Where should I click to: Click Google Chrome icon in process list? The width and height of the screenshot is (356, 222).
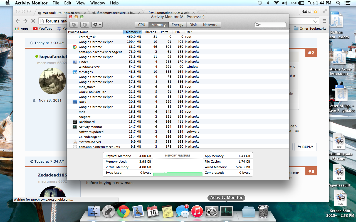(75, 47)
